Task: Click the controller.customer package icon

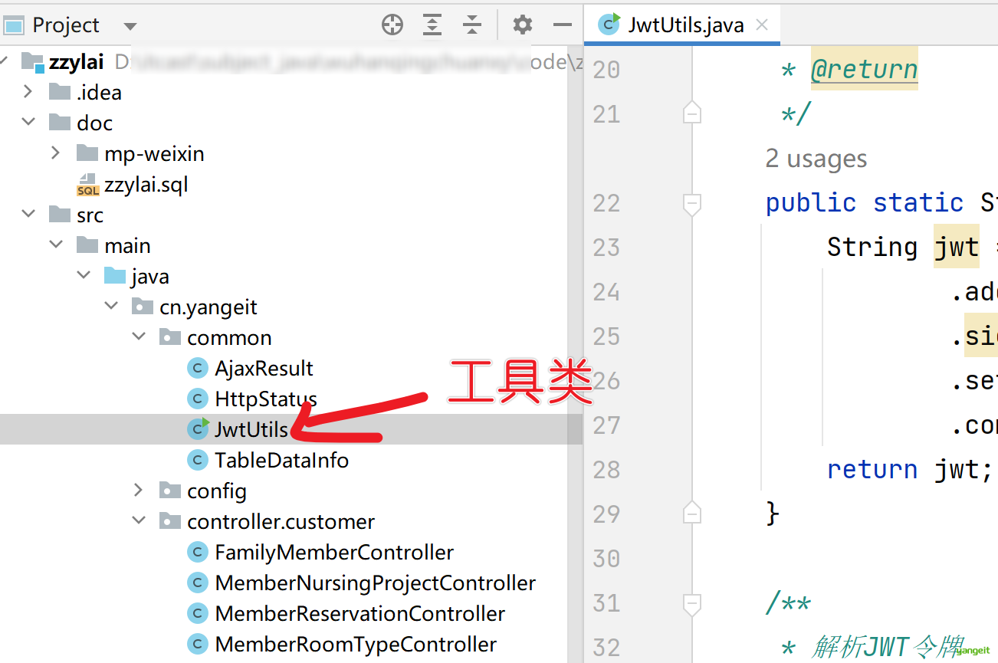Action: point(170,521)
